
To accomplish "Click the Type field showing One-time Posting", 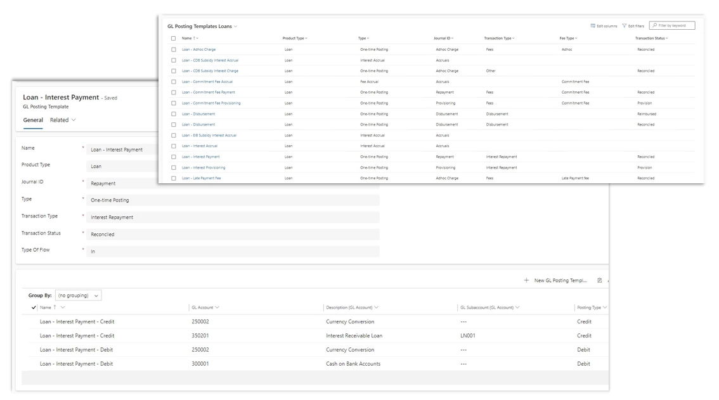I will pyautogui.click(x=233, y=200).
